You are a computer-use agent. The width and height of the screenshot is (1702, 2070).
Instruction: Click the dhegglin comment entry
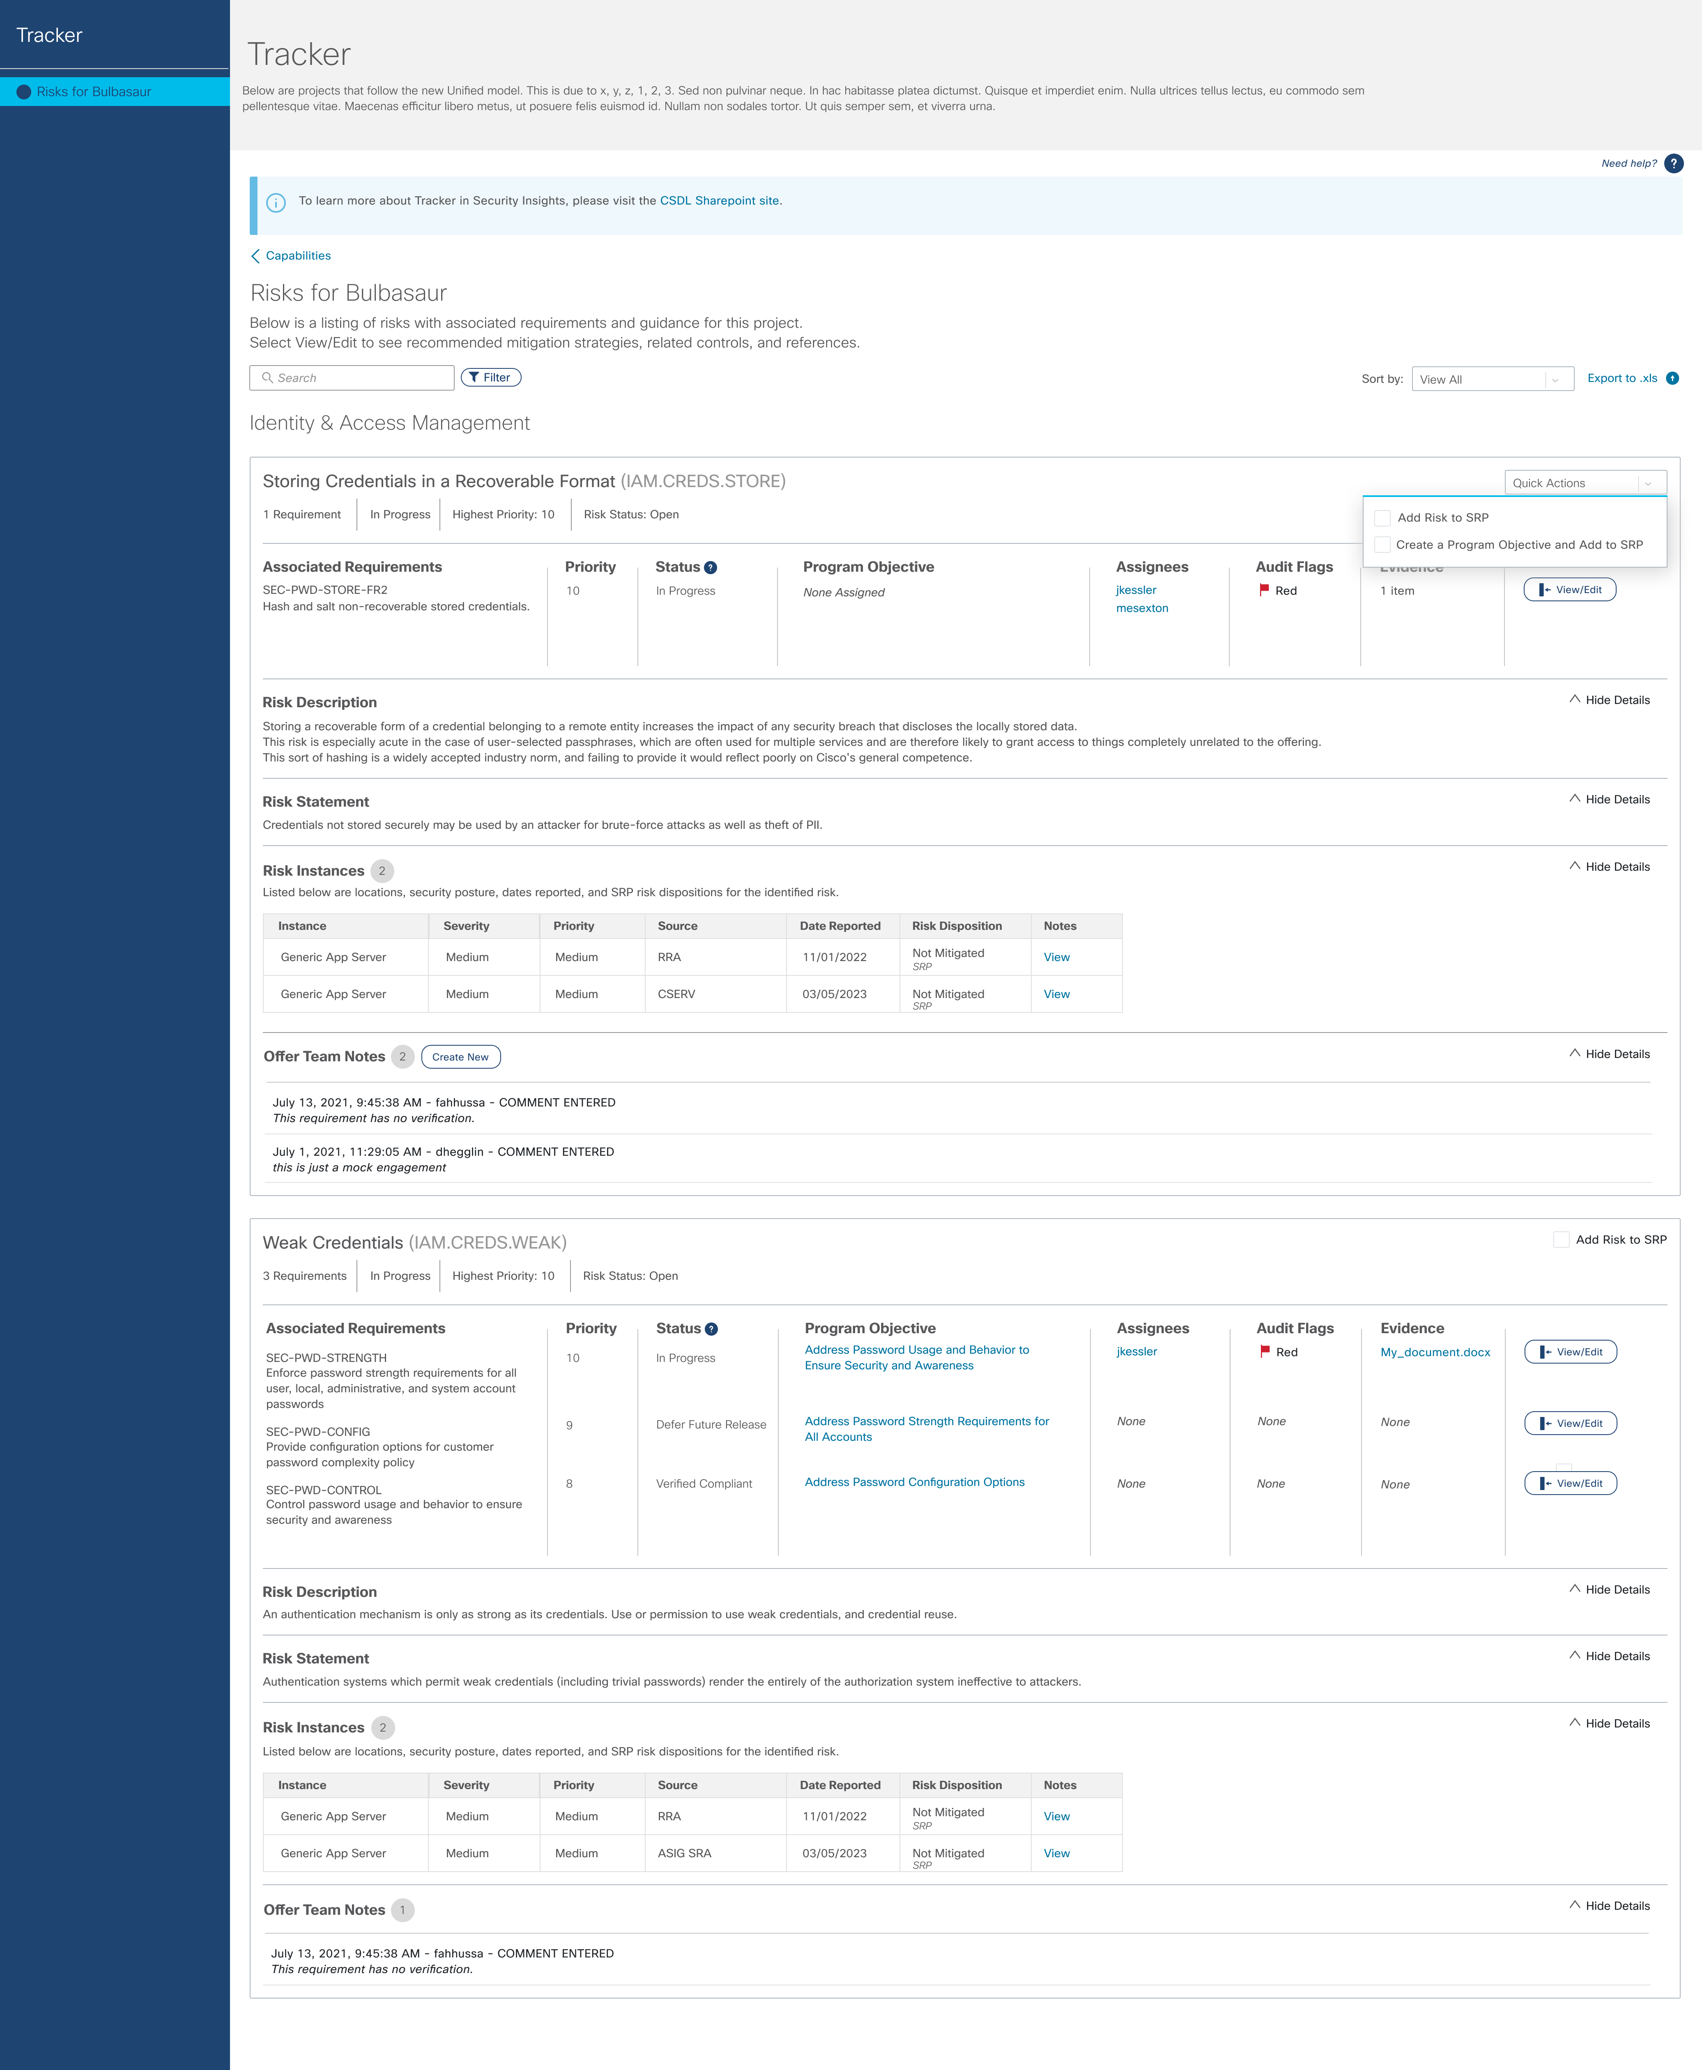(443, 1159)
